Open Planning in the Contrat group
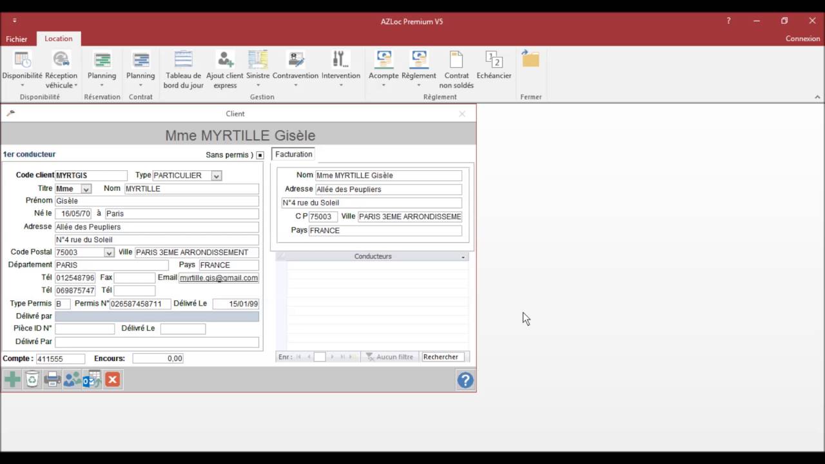This screenshot has width=825, height=464. pyautogui.click(x=141, y=70)
